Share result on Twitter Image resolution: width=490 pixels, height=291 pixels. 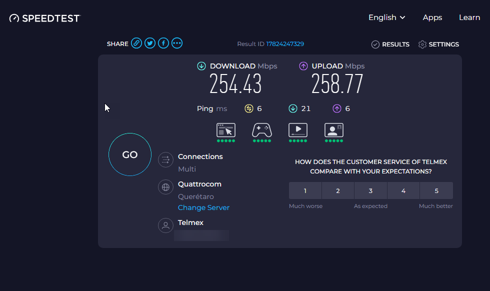pyautogui.click(x=150, y=43)
